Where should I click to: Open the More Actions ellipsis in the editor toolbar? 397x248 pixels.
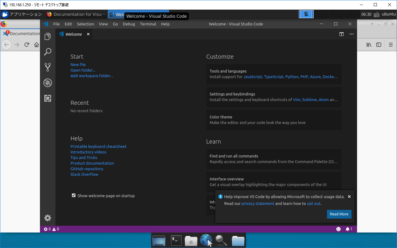[351, 34]
